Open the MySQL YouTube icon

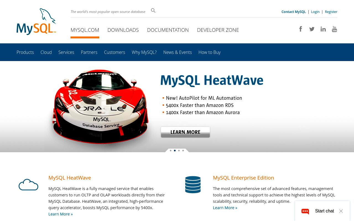point(334,29)
